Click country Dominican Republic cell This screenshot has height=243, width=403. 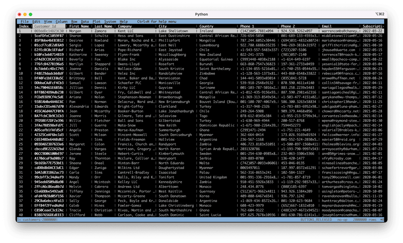[x=217, y=125]
